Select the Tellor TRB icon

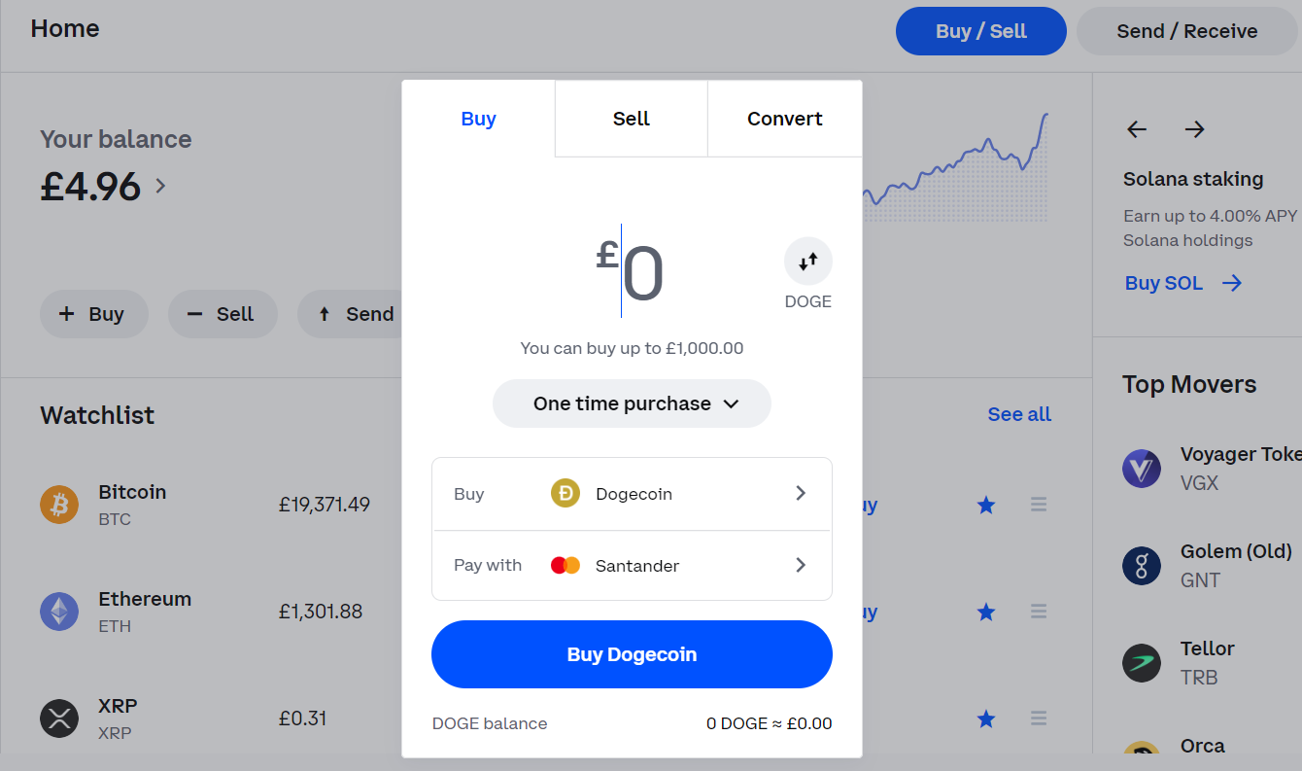[1142, 662]
